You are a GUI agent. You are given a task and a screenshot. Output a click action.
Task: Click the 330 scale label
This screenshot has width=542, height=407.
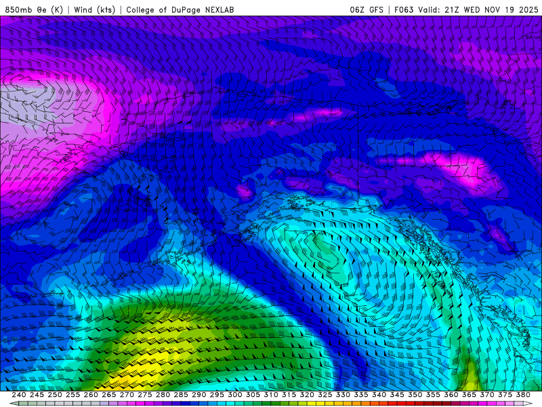[343, 395]
